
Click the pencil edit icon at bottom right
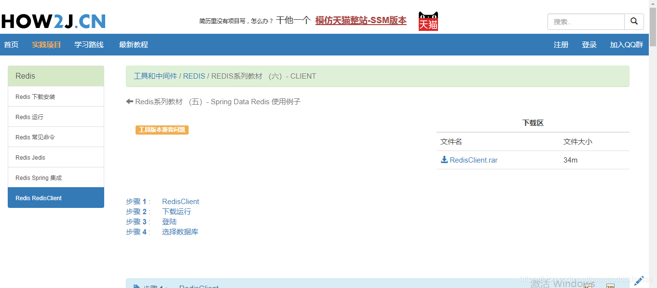coord(639,281)
